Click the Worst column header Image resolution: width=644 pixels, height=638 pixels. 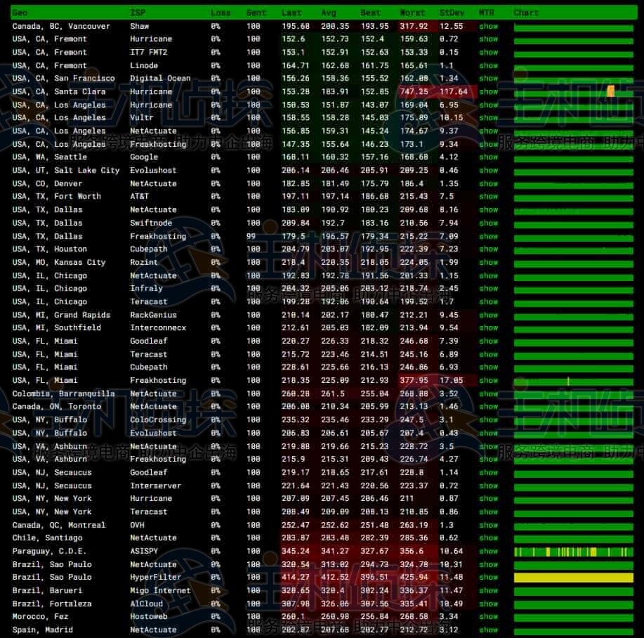click(x=412, y=13)
